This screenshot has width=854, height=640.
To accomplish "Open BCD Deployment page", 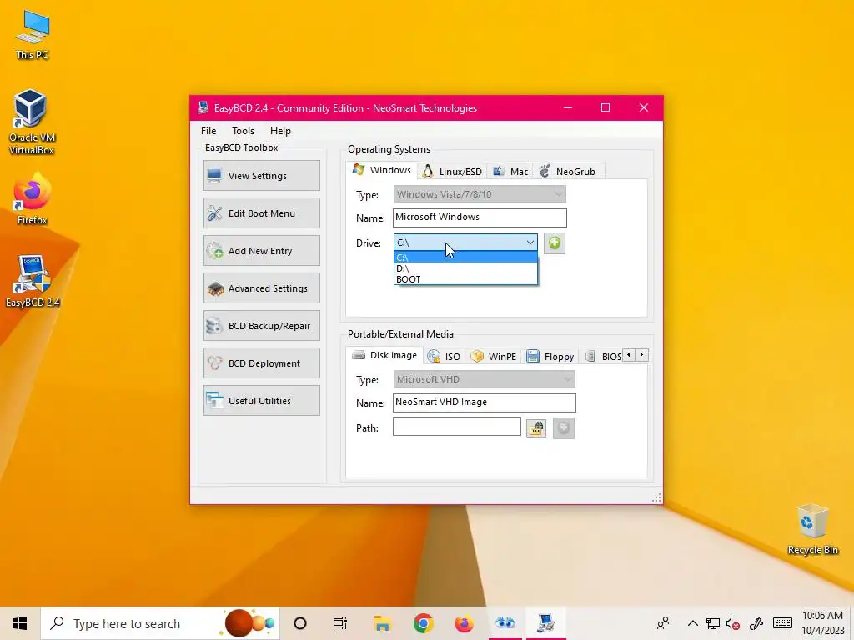I will (261, 363).
